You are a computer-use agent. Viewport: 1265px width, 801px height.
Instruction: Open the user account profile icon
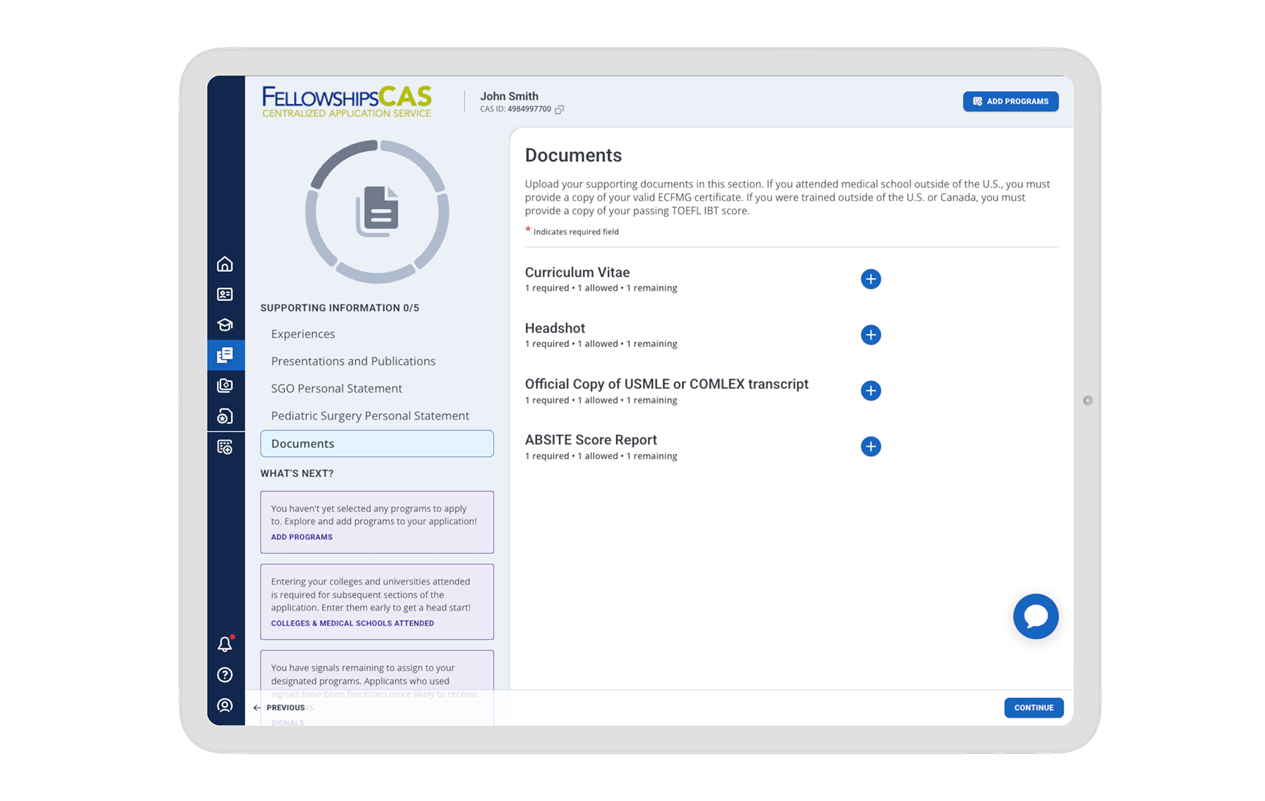225,705
